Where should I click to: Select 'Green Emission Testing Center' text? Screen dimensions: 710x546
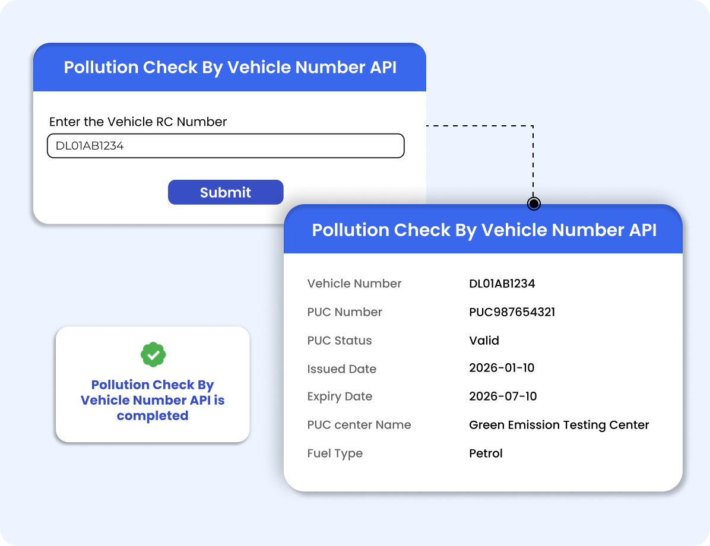[x=559, y=425]
